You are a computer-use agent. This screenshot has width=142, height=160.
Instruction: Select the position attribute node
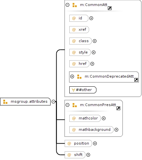(x=78, y=143)
